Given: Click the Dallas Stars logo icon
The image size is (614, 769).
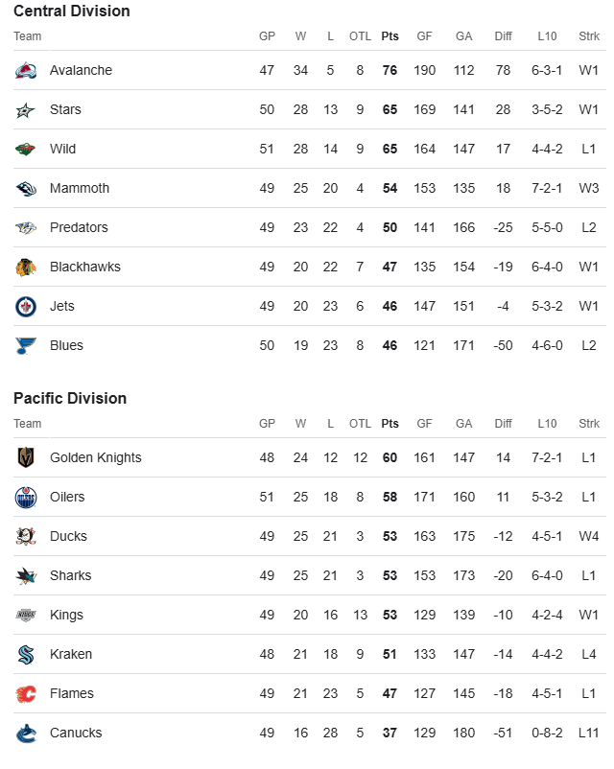Looking at the screenshot, I should [x=26, y=110].
